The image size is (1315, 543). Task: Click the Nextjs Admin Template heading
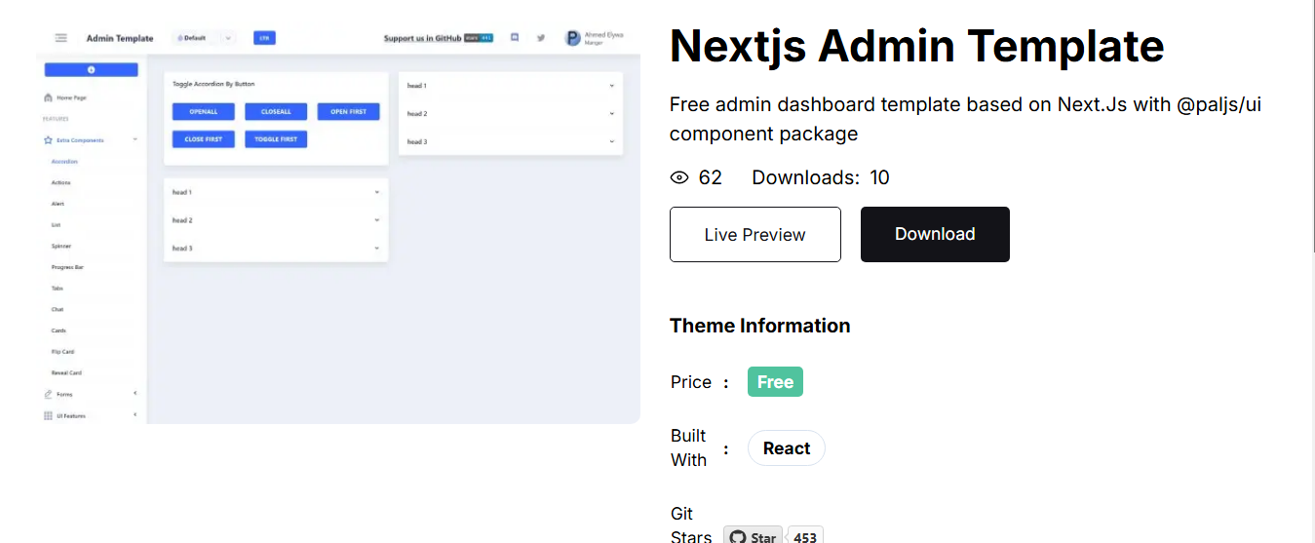916,45
